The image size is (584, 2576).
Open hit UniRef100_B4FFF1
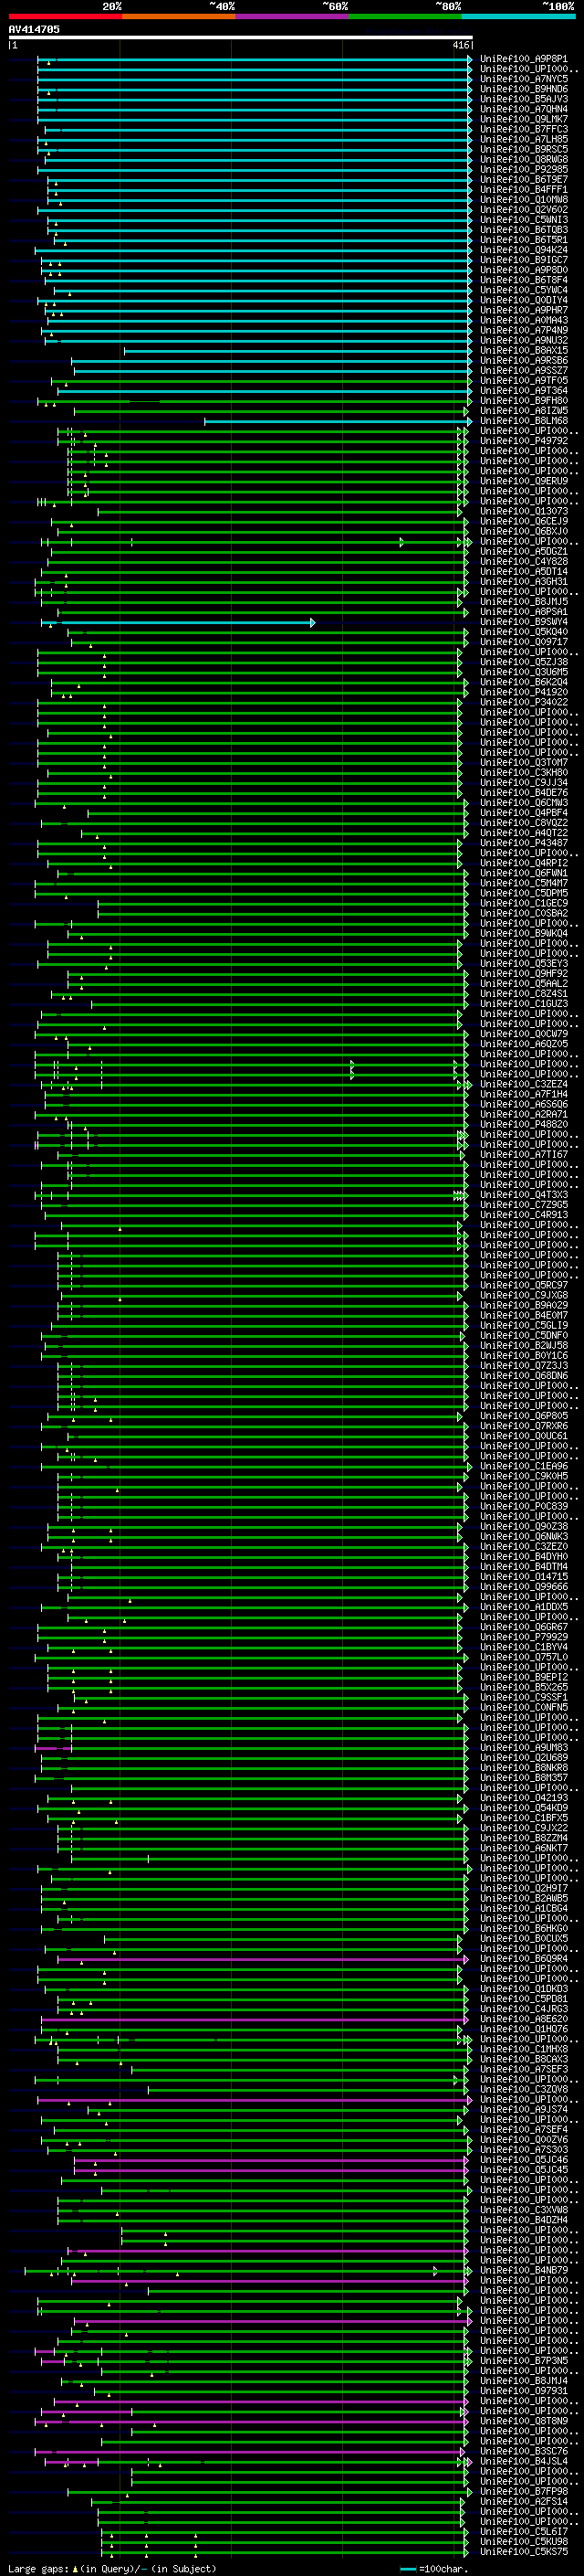524,190
